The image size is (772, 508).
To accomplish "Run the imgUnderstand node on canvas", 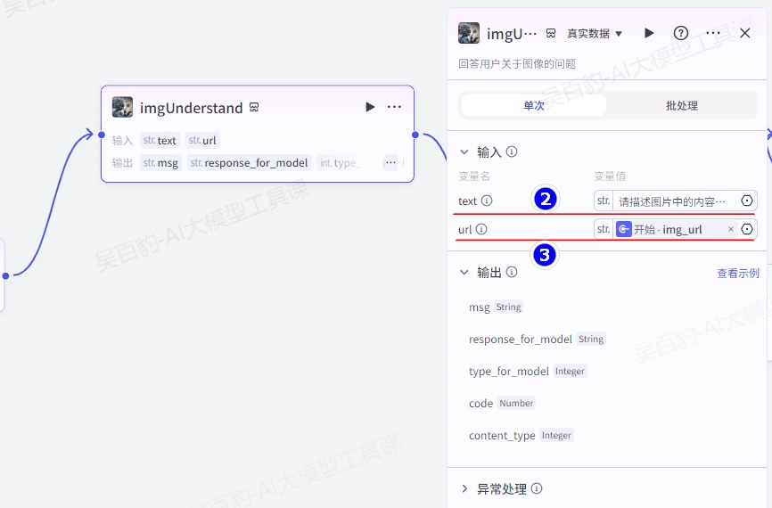I will (370, 107).
